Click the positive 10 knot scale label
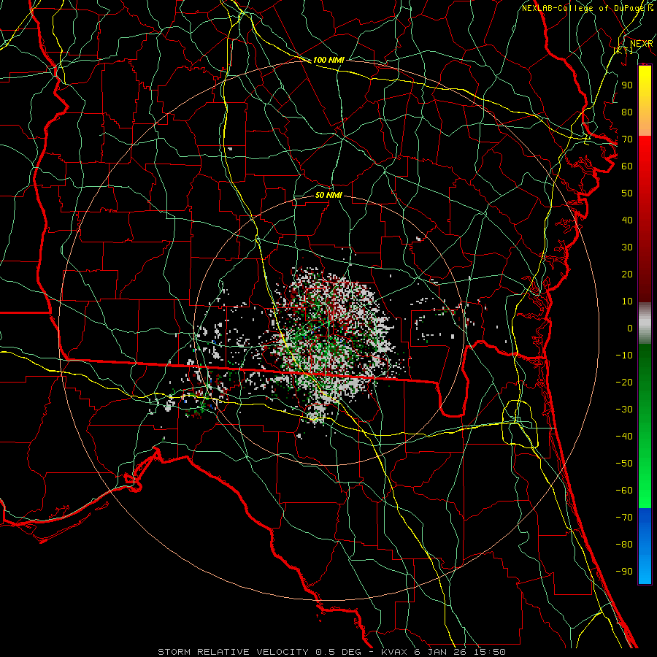 (627, 301)
